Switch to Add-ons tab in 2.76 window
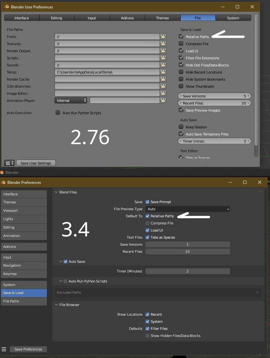The height and width of the screenshot is (358, 270). pyautogui.click(x=127, y=18)
